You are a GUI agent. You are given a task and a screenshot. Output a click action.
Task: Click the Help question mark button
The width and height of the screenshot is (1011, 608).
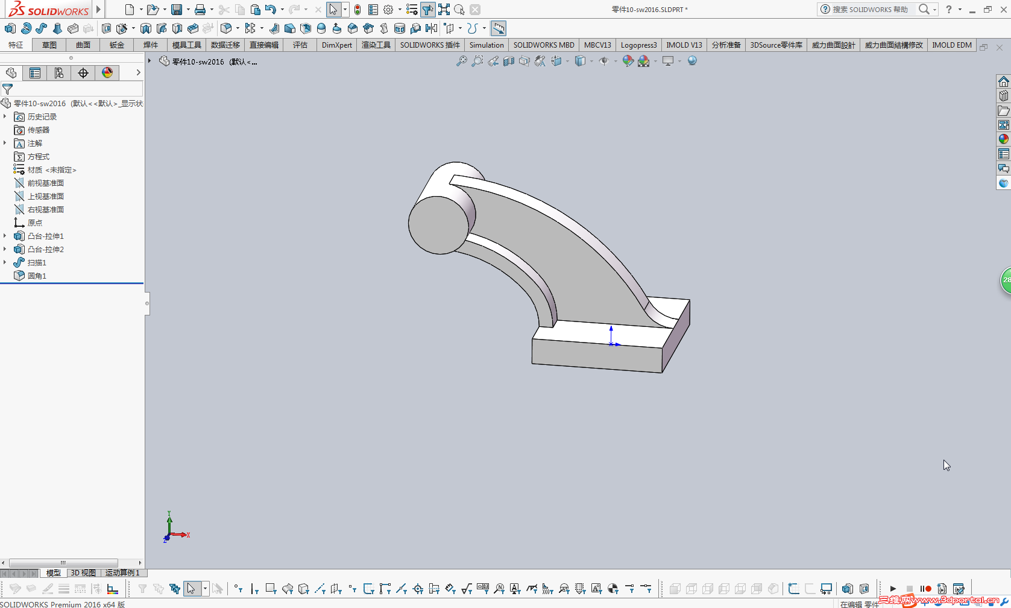click(949, 10)
